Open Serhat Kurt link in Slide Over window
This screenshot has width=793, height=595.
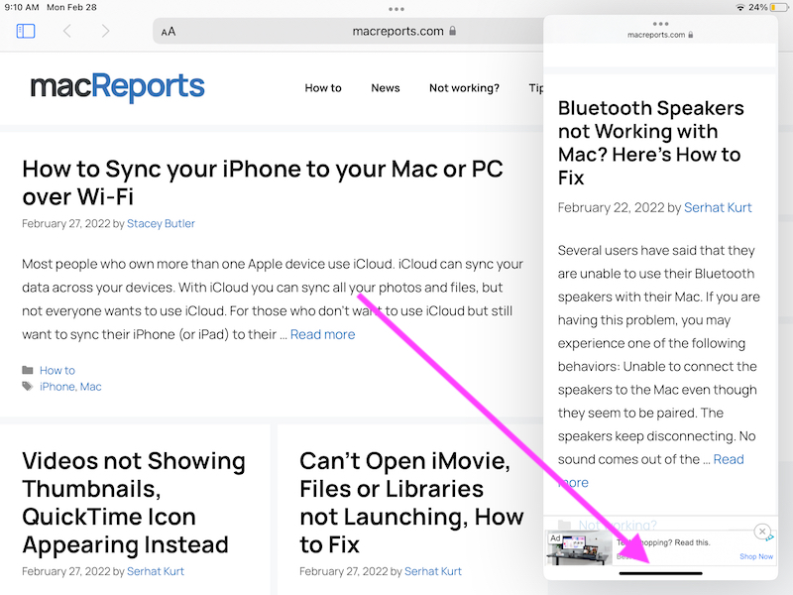[x=718, y=207]
